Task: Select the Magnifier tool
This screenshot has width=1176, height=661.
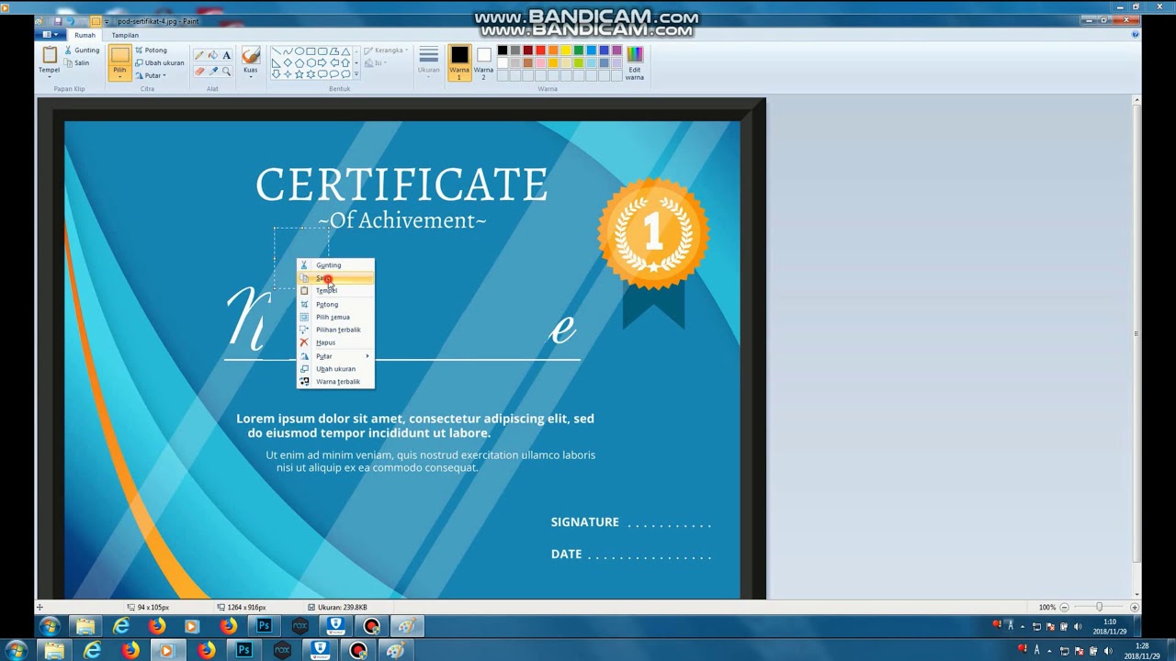Action: point(227,71)
